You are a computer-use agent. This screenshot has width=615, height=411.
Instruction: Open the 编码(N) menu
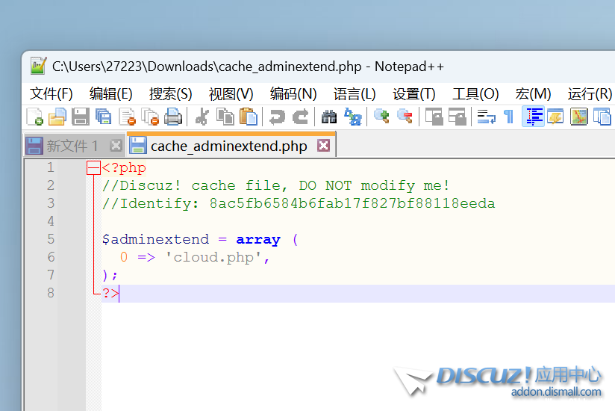point(293,93)
